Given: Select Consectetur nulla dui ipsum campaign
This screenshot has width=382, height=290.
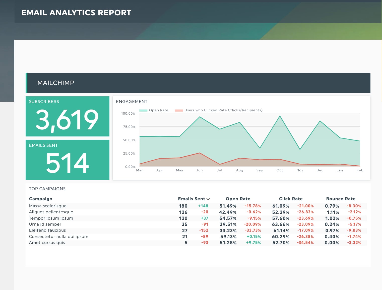Looking at the screenshot, I should tap(59, 236).
